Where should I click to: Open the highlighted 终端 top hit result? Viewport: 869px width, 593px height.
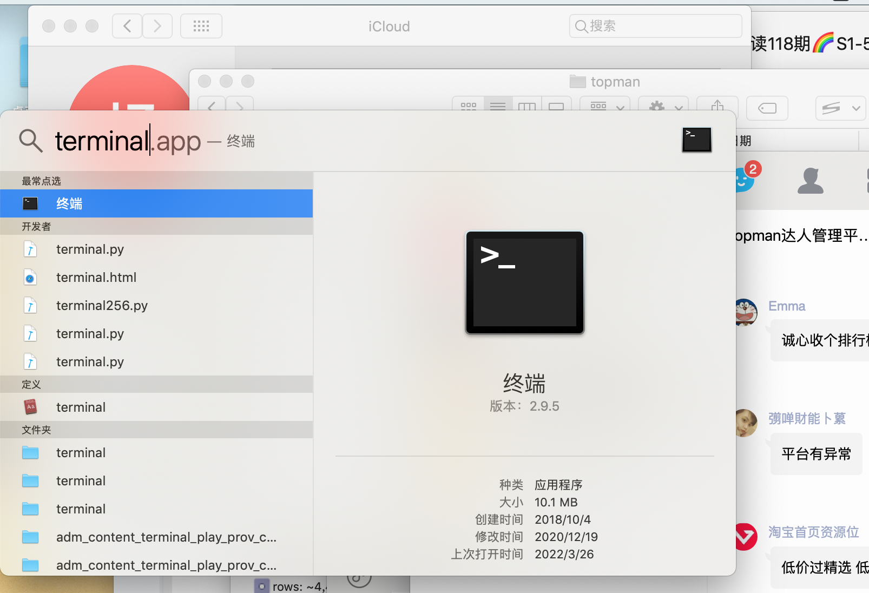(x=156, y=203)
